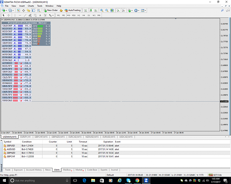Tile chart windows icon
This screenshot has width=231, height=184.
tap(112, 10)
